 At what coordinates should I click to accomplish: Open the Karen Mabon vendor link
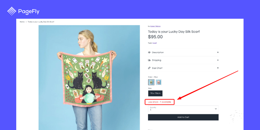click(x=155, y=26)
